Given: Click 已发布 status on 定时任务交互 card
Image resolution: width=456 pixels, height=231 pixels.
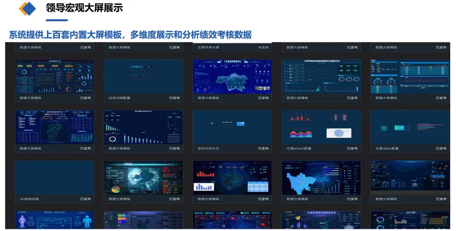Looking at the screenshot, I should [263, 148].
